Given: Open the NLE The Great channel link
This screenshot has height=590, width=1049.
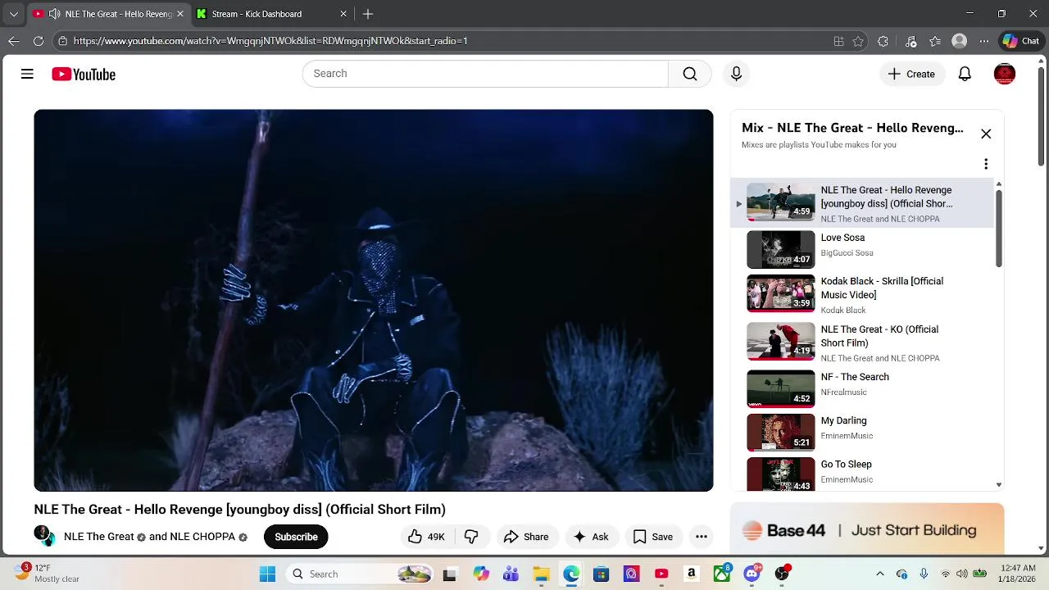Looking at the screenshot, I should pos(99,537).
